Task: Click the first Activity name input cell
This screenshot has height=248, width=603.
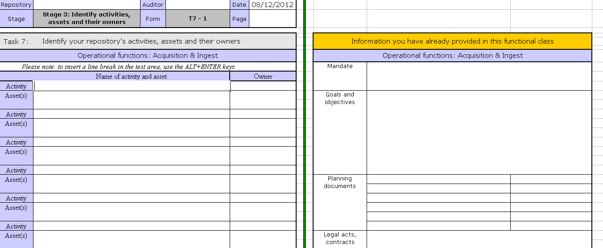Action: pyautogui.click(x=132, y=86)
